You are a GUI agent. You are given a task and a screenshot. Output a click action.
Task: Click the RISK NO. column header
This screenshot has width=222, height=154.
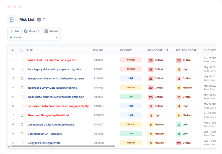point(98,50)
